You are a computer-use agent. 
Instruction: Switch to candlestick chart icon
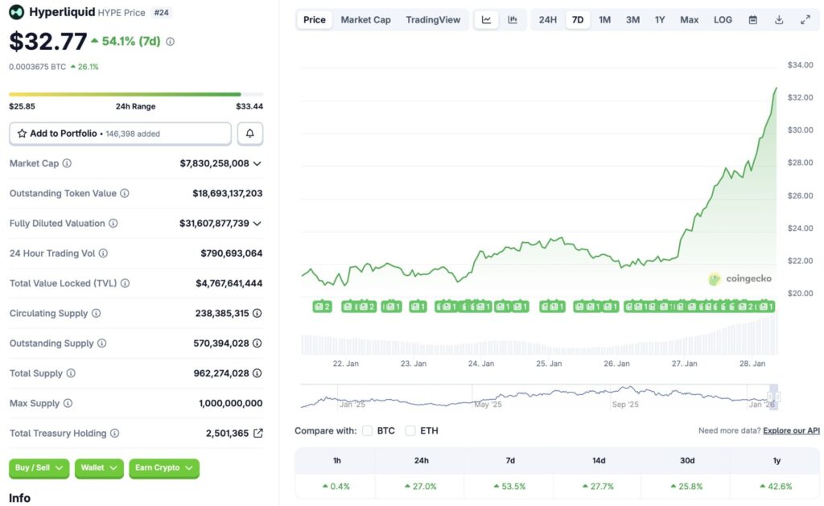513,19
